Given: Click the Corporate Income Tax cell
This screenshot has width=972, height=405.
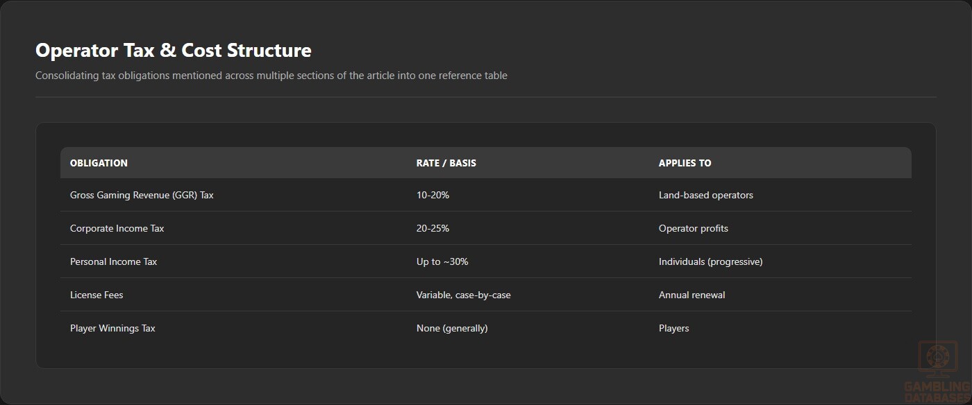Looking at the screenshot, I should coord(117,228).
